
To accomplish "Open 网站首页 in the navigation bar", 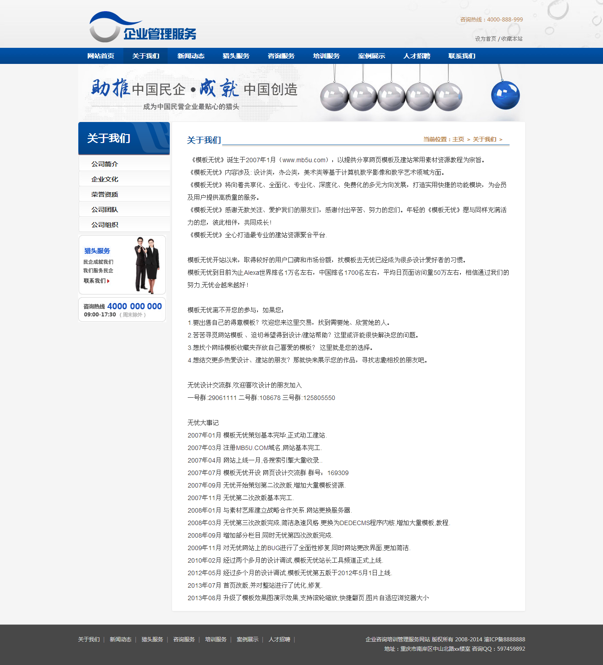I will tap(101, 56).
